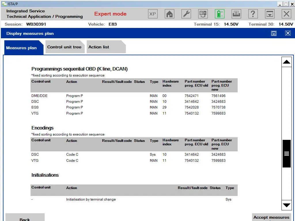Click the scrollbar down arrow
295x221 pixels.
tap(286, 205)
